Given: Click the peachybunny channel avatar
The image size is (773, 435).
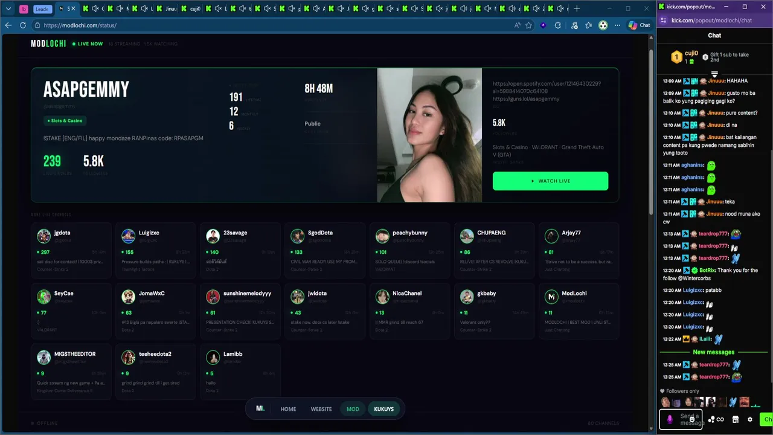Looking at the screenshot, I should click(x=382, y=236).
